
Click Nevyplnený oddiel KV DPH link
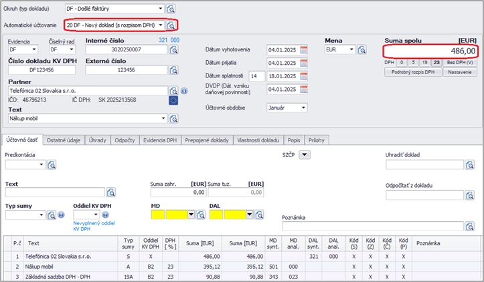tap(94, 226)
